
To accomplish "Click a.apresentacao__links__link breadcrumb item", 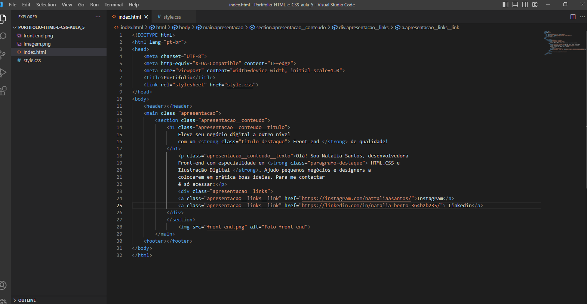I will tap(427, 27).
